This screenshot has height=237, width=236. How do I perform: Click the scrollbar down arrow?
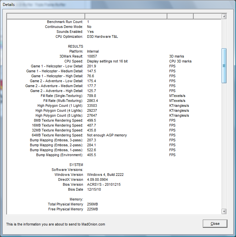(224, 211)
